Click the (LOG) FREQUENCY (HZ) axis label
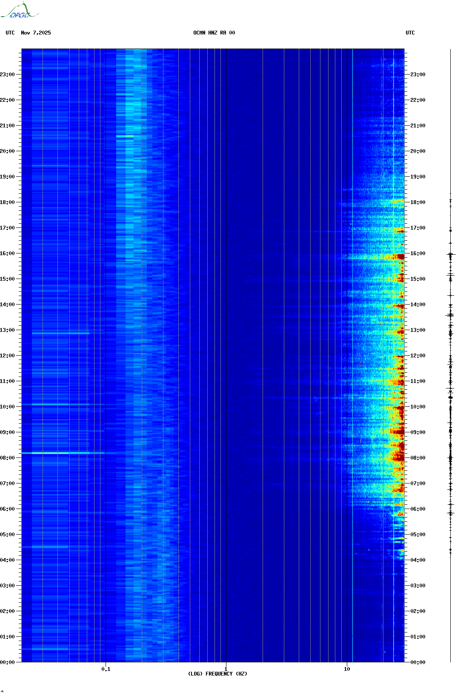 (217, 674)
